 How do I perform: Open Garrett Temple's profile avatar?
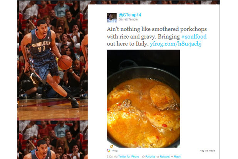[x=112, y=18]
